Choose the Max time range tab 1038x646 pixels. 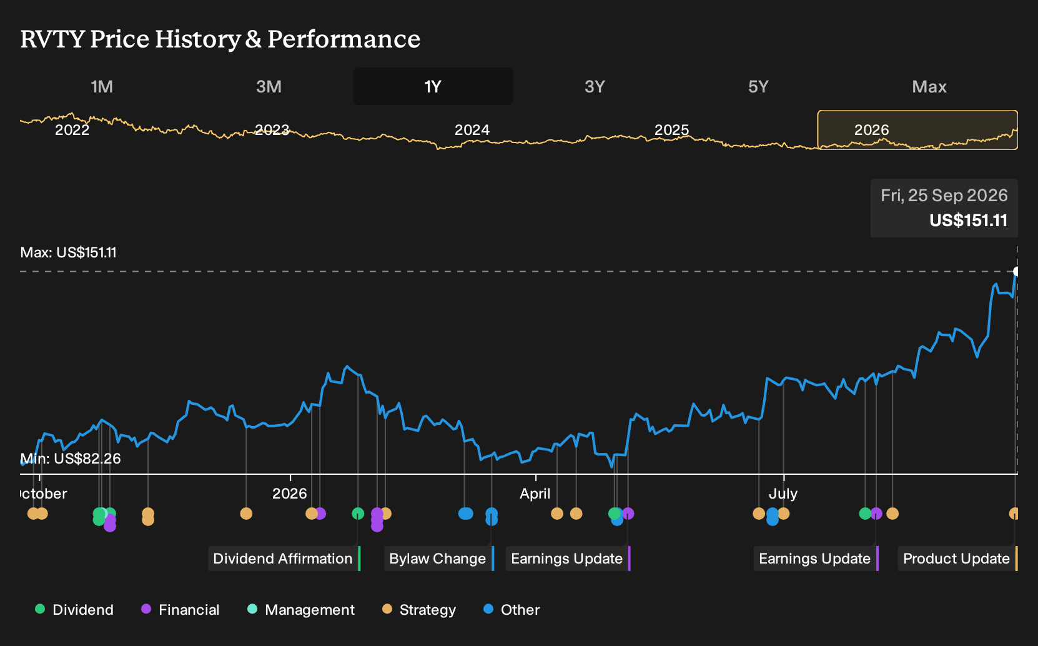(x=929, y=86)
